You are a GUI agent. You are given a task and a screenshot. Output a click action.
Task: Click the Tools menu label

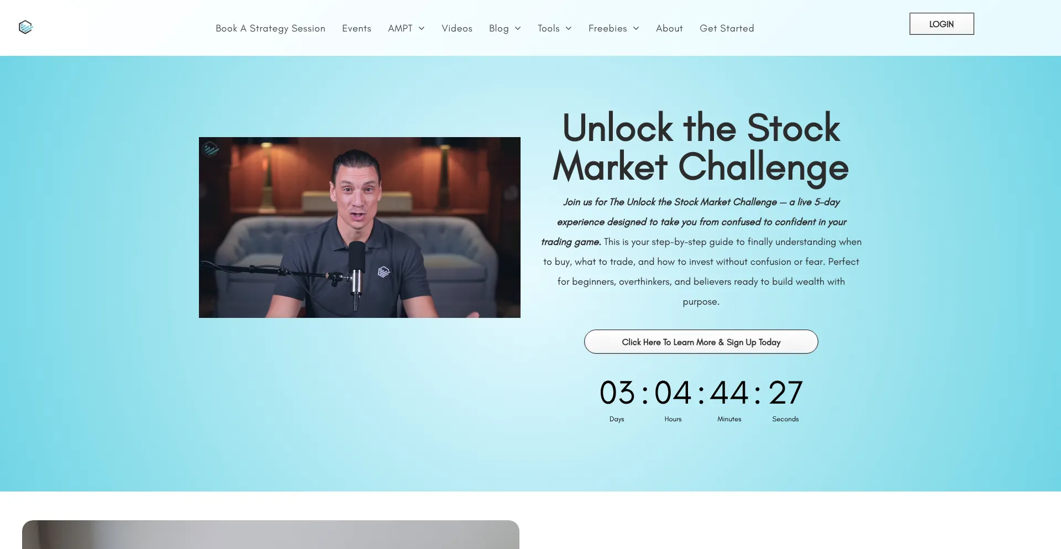[549, 28]
